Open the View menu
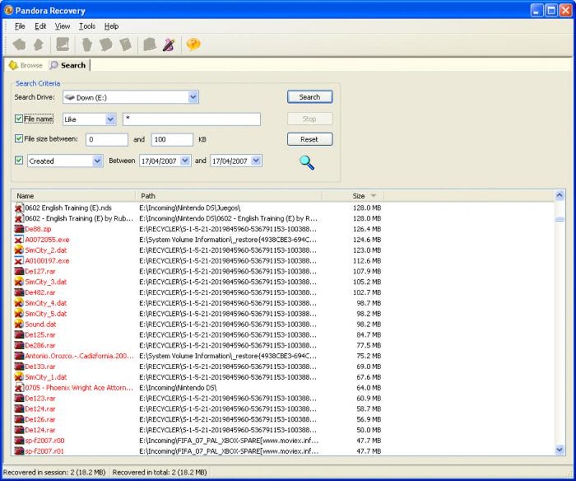 click(x=62, y=26)
